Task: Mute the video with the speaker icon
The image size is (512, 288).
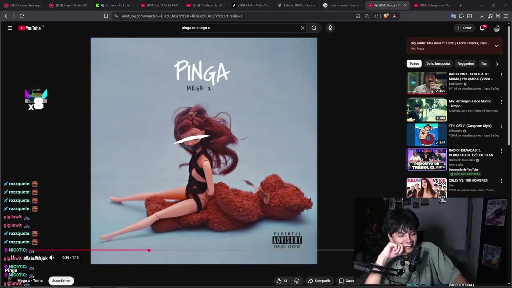Action: pos(52,258)
